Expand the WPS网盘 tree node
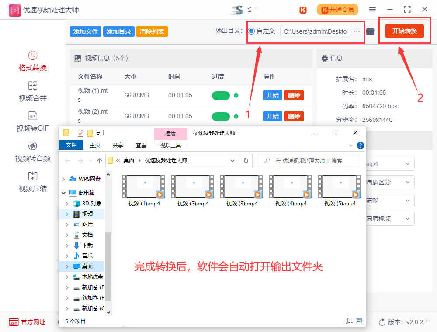 click(x=63, y=179)
